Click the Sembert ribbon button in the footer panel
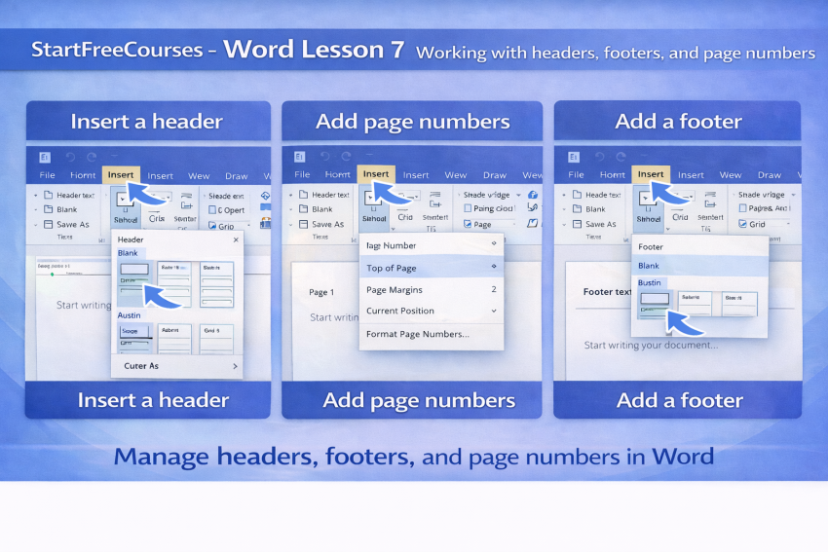 tap(710, 207)
